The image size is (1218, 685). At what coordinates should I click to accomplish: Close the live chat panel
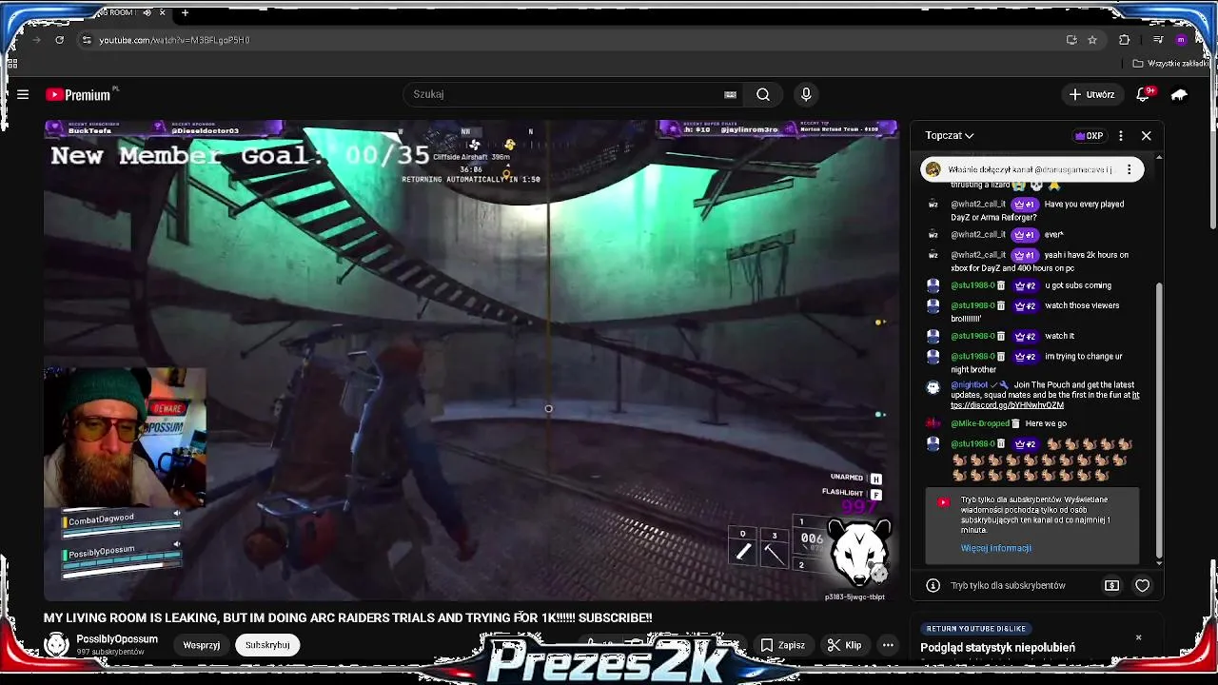click(1146, 136)
